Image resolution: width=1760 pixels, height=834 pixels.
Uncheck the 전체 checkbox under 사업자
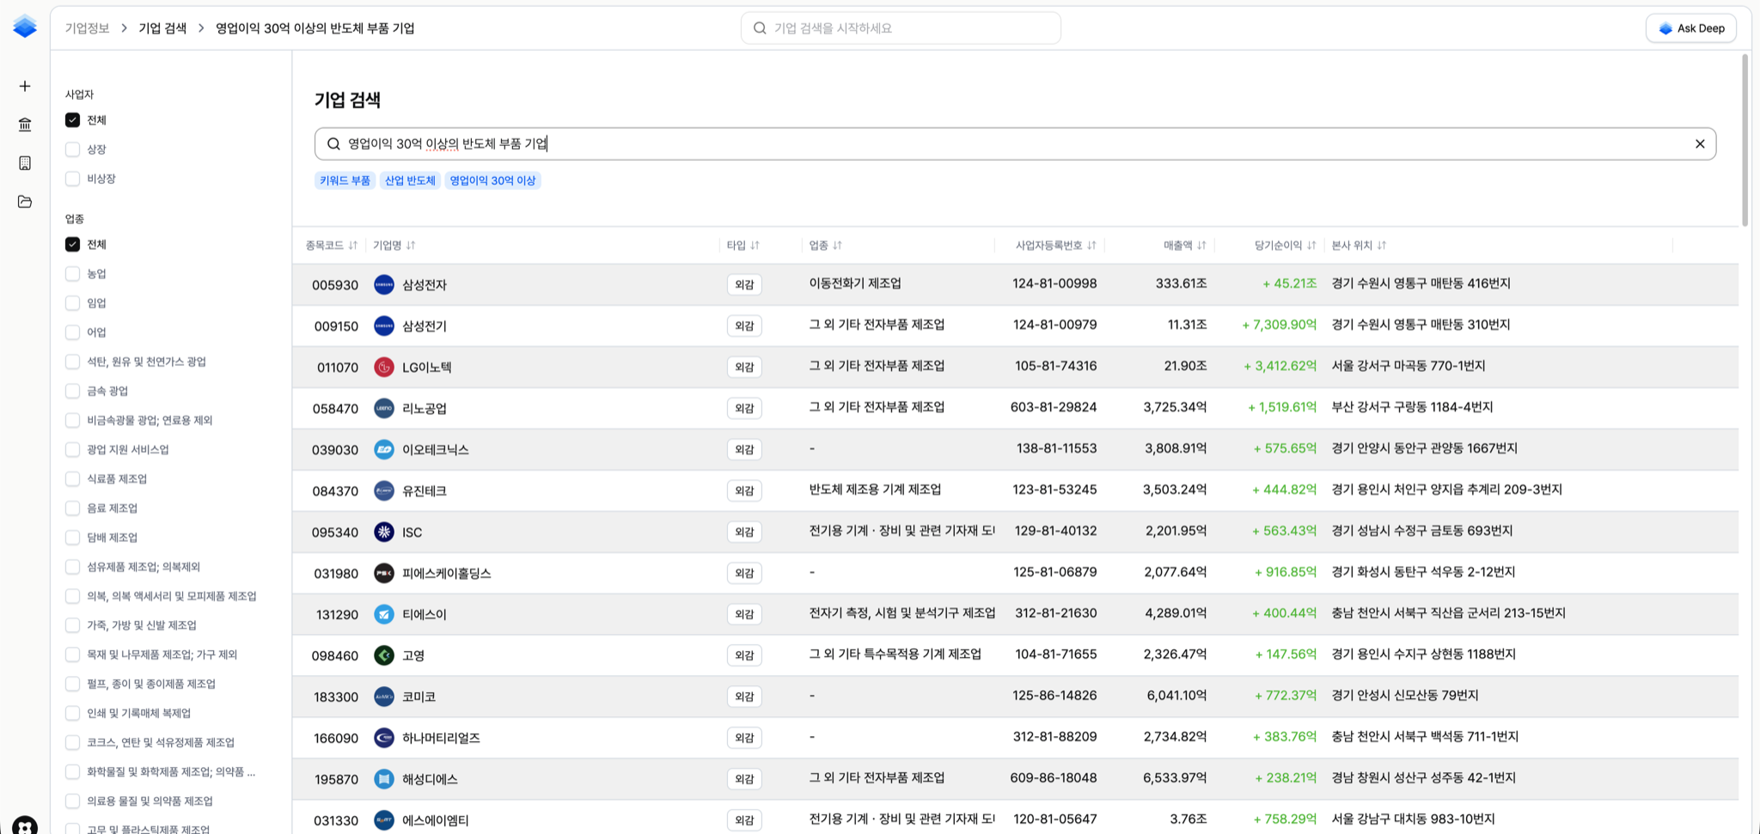(73, 120)
